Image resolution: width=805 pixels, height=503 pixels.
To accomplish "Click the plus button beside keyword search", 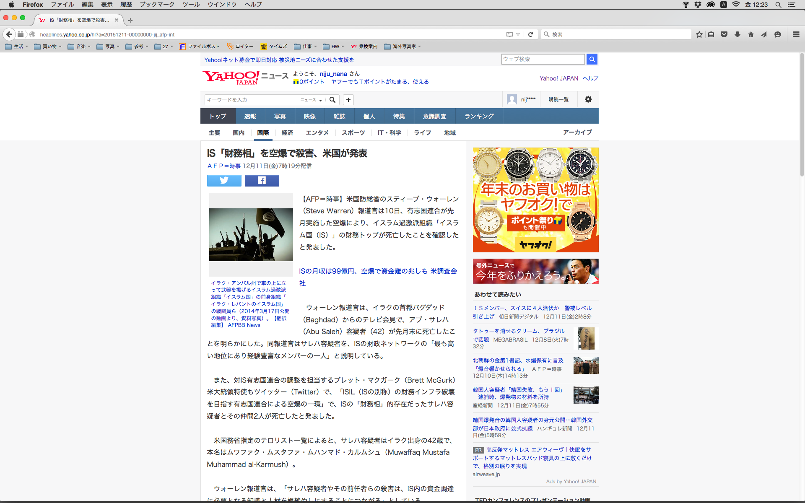I will 348,100.
